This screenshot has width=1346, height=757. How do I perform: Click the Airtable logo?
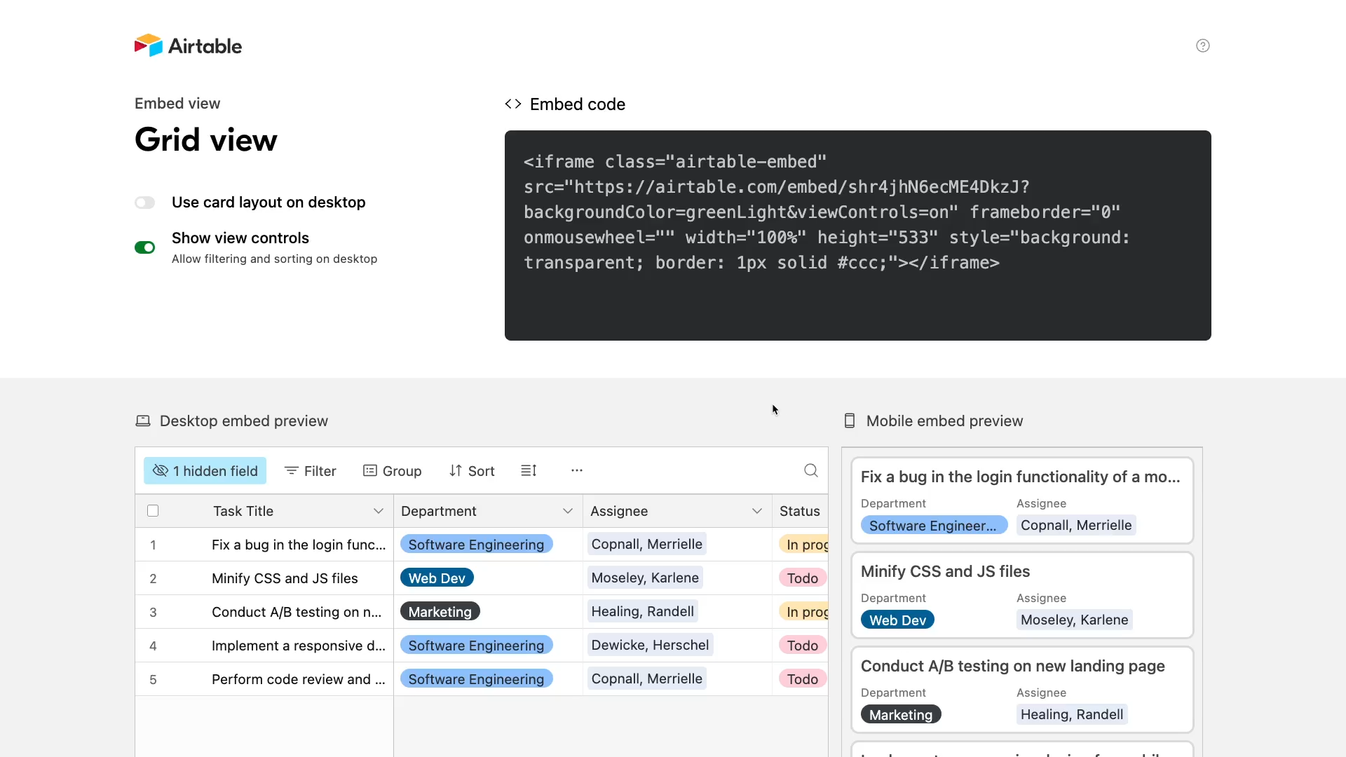188,46
